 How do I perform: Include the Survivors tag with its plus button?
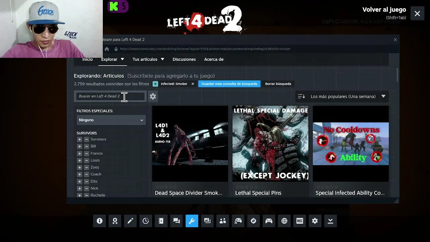coord(80,139)
